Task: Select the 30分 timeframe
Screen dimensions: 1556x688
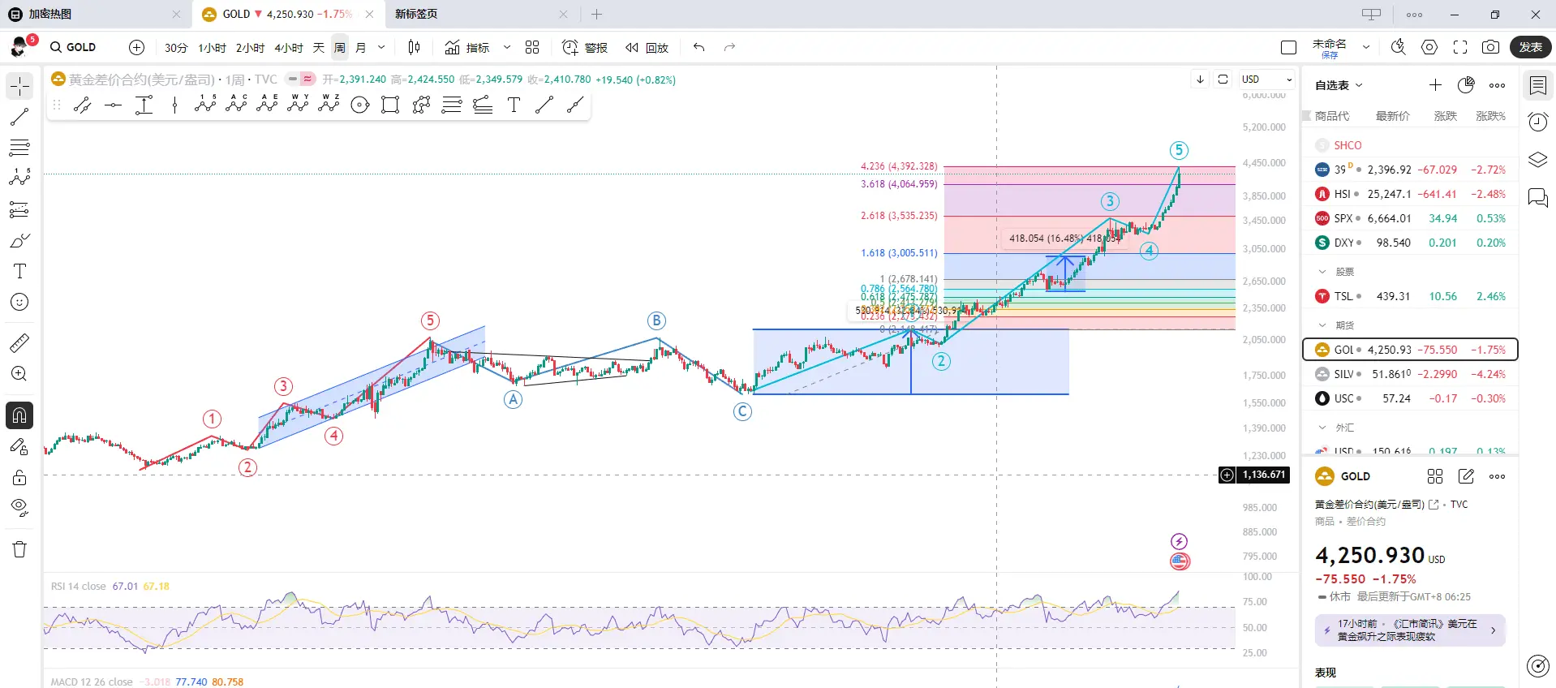Action: click(x=176, y=48)
